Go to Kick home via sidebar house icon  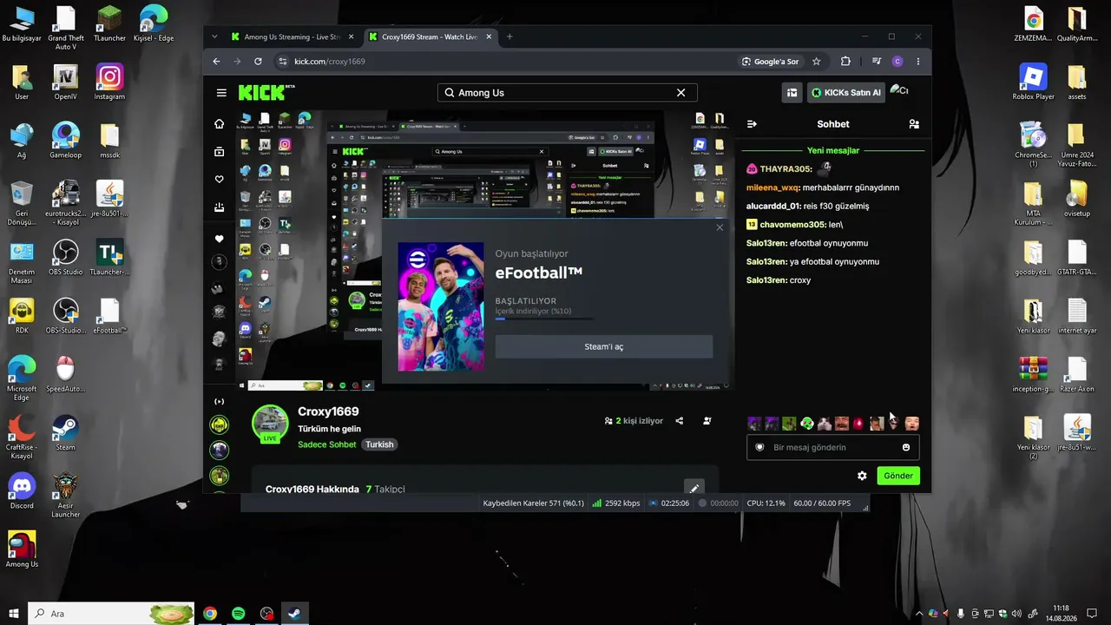(x=220, y=124)
